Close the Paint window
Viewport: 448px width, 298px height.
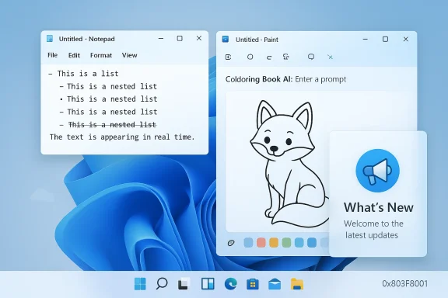(406, 39)
